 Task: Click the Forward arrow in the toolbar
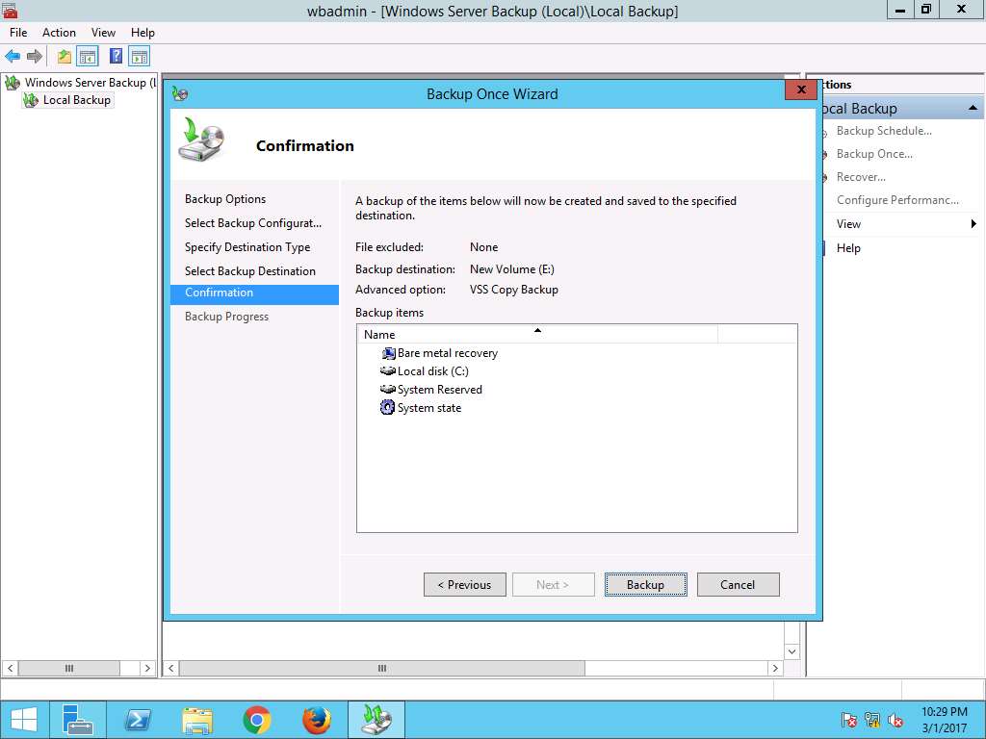pyautogui.click(x=35, y=57)
